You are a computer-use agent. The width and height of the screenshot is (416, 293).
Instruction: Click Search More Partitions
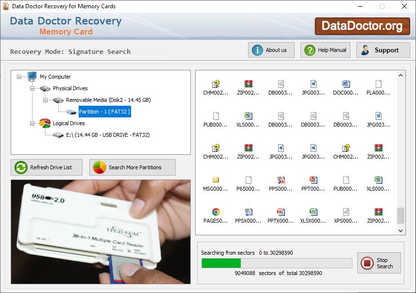pos(132,167)
